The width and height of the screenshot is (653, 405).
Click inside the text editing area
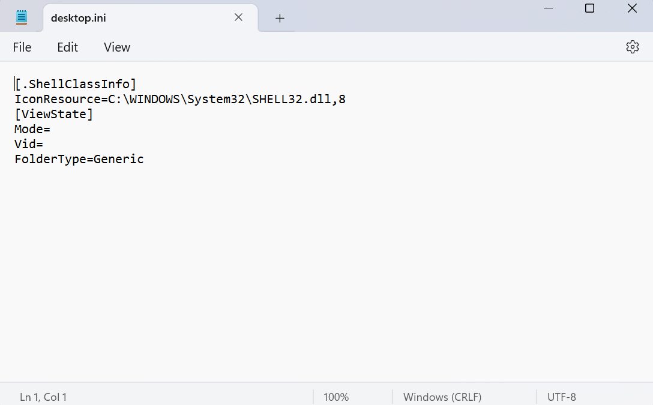[x=300, y=240]
